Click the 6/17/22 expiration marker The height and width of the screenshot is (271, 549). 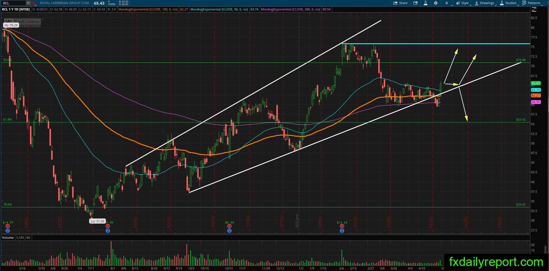point(59,222)
